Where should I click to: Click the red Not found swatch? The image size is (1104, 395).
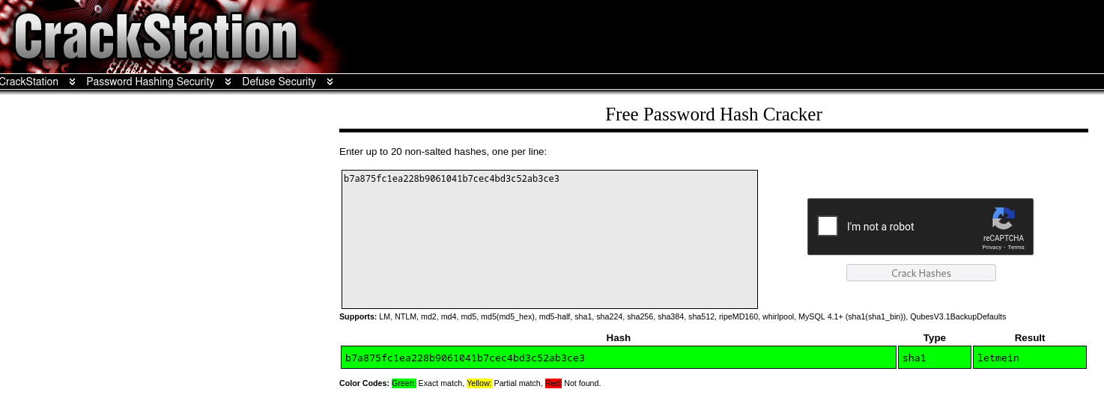click(553, 383)
